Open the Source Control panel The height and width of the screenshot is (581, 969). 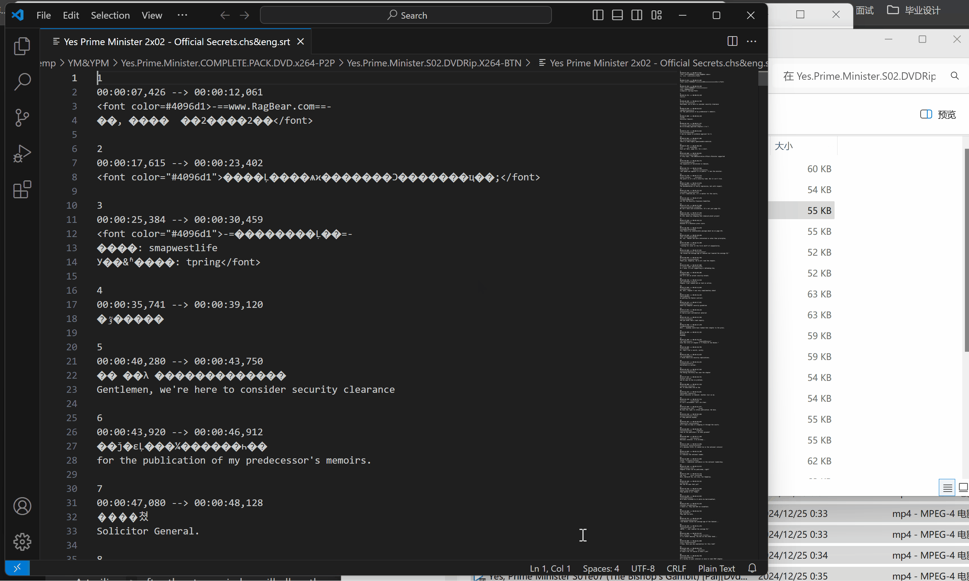tap(22, 117)
